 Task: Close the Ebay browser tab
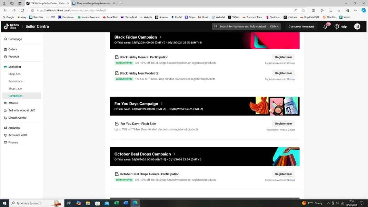click(x=114, y=3)
